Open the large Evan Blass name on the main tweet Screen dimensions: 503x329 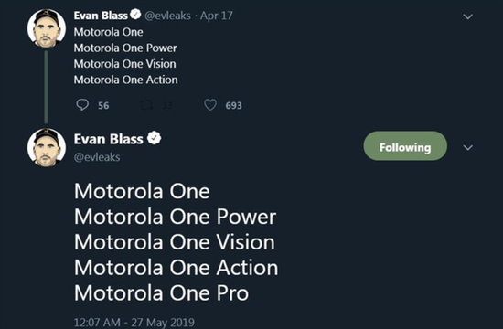coord(109,139)
